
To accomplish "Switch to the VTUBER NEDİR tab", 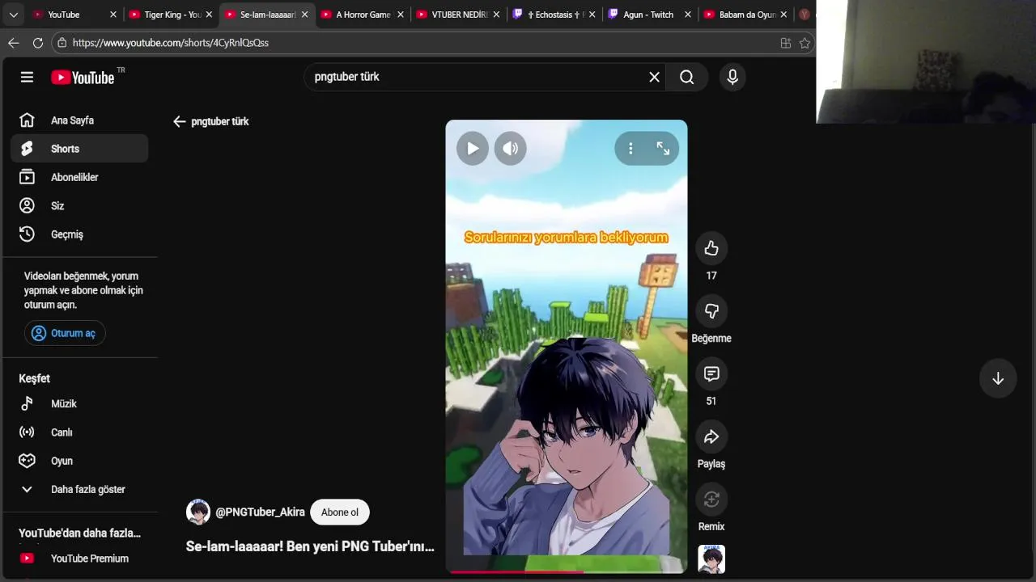I will (458, 15).
